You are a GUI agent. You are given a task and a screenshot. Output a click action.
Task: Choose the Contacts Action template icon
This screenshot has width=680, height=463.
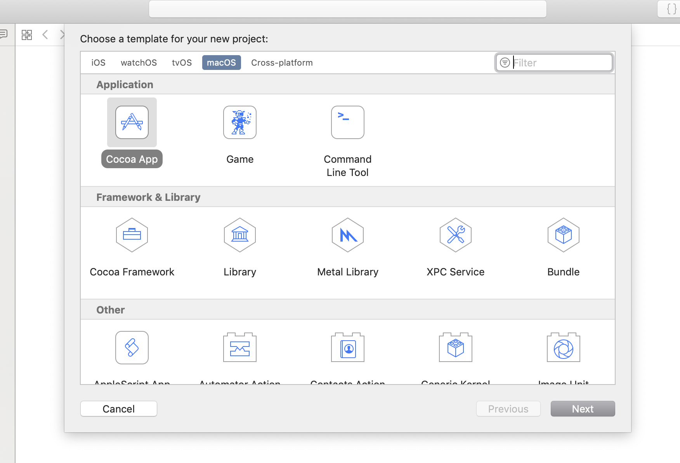[348, 347]
